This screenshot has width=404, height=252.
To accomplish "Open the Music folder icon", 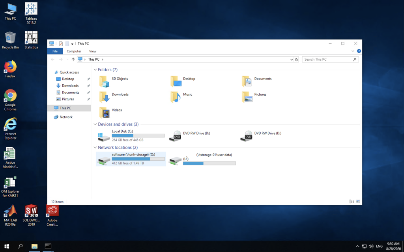I will pyautogui.click(x=176, y=97).
